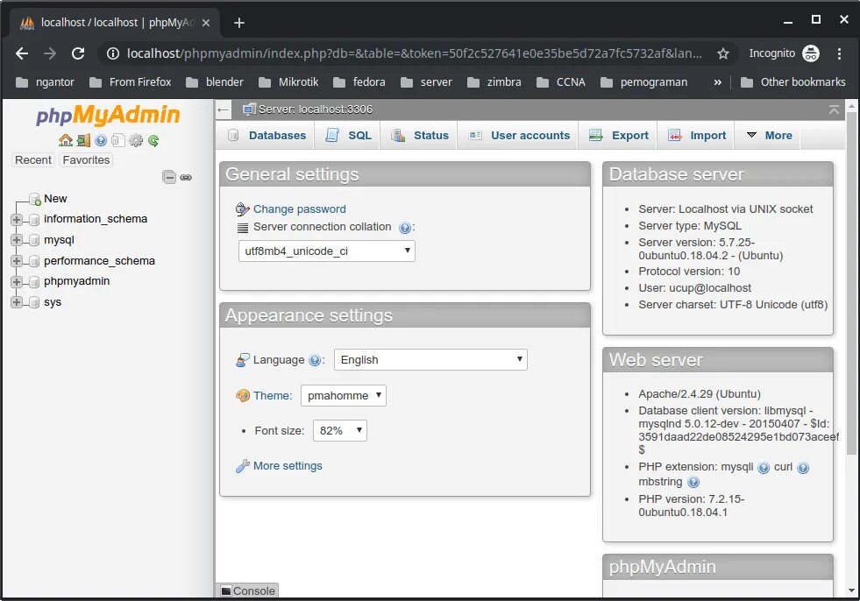This screenshot has height=601, width=860.
Task: Open the User accounts tab
Action: pos(519,136)
